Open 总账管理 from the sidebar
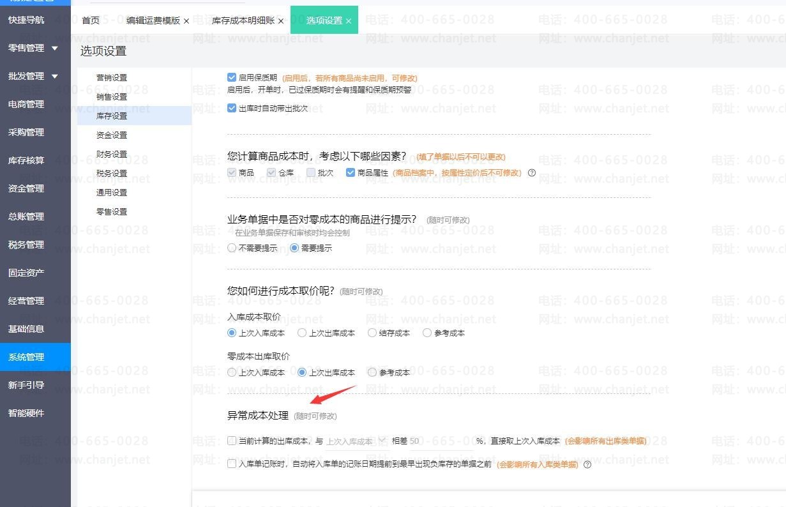Image resolution: width=786 pixels, height=507 pixels. pos(26,217)
